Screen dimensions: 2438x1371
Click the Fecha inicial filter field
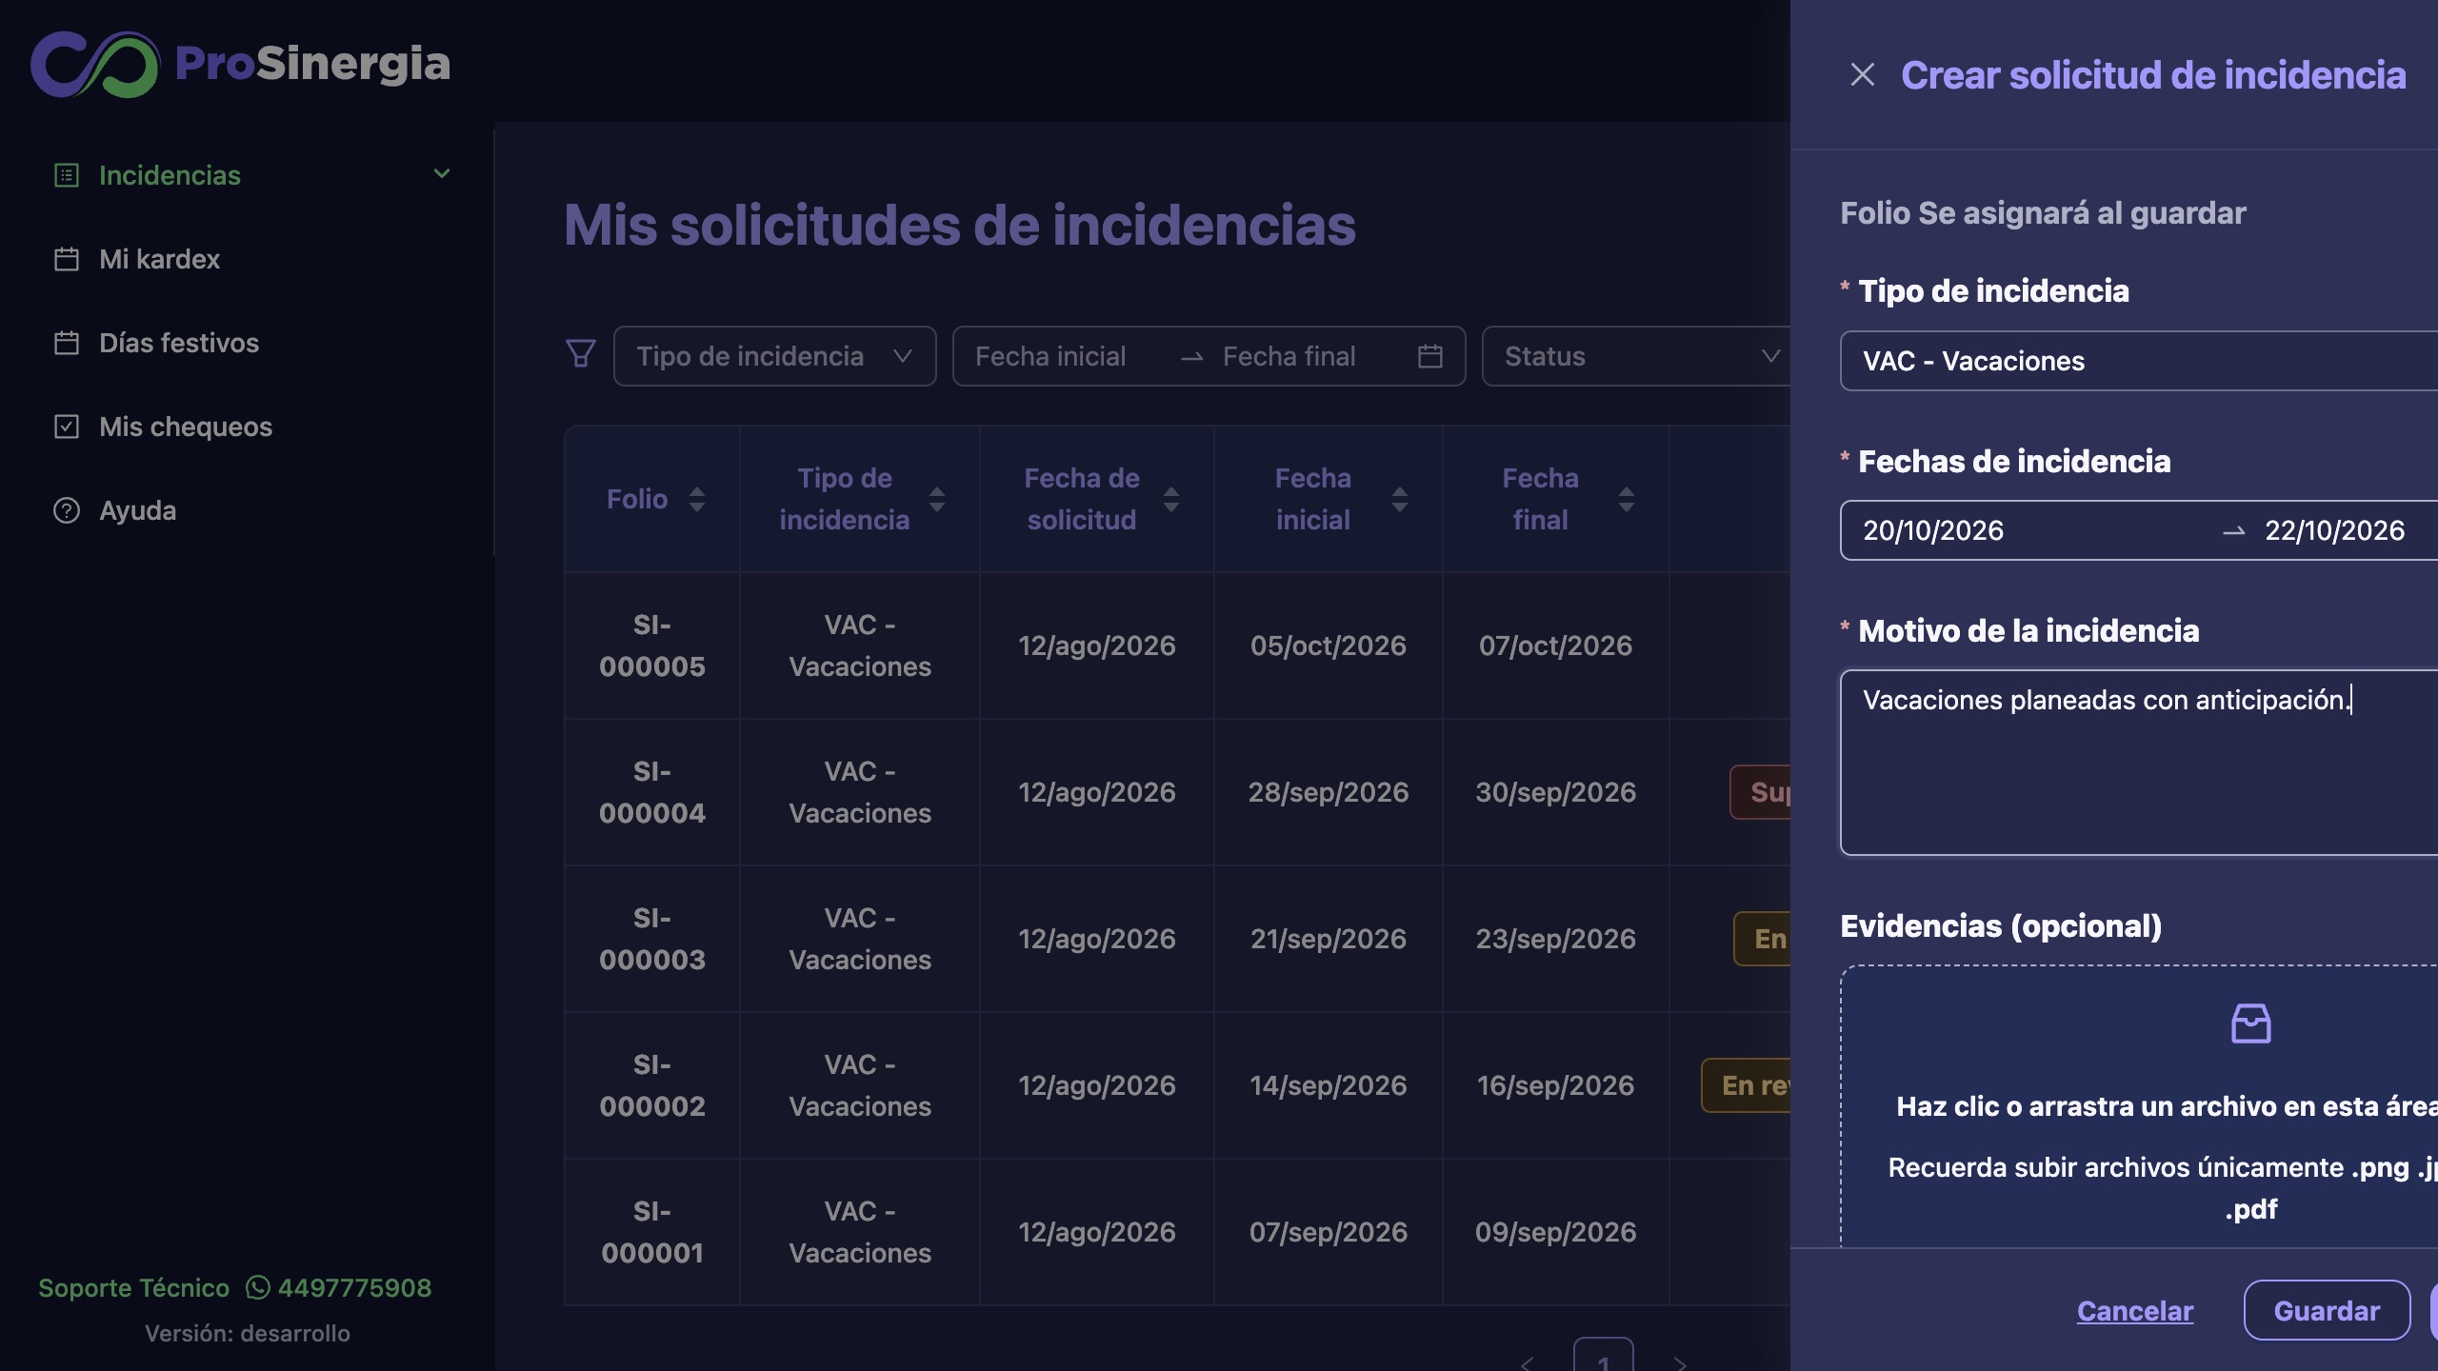point(1050,356)
